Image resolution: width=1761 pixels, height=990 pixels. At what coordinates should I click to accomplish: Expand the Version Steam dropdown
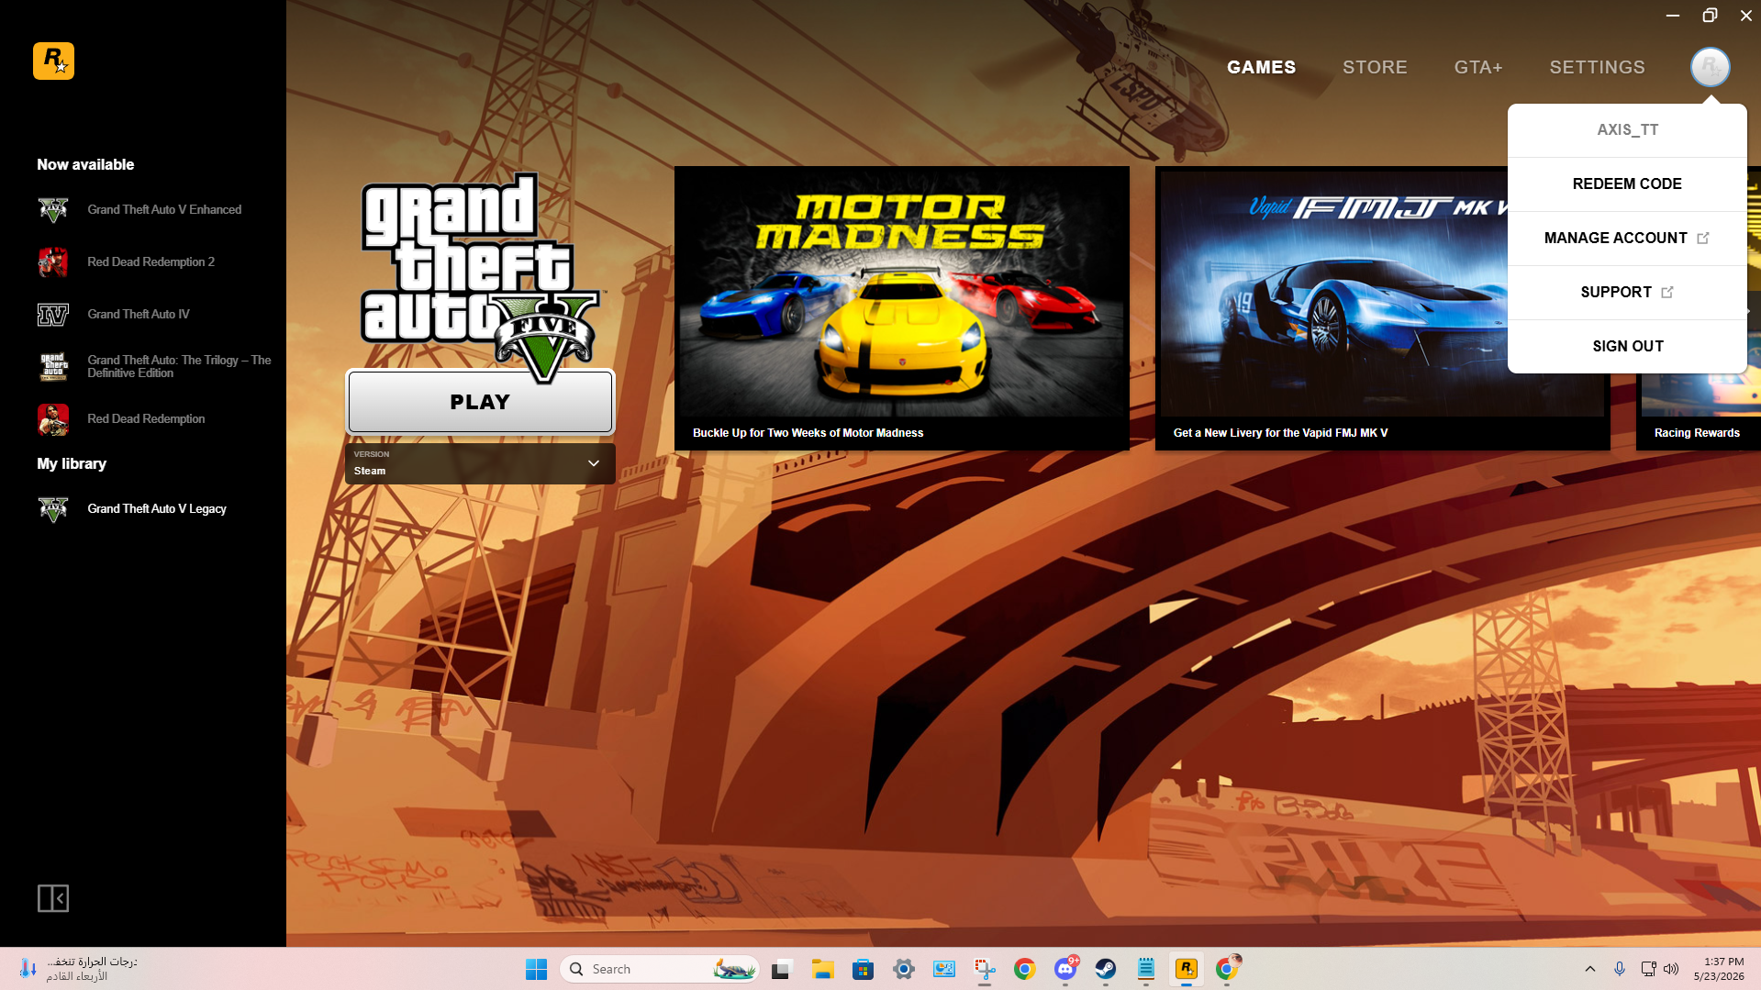click(480, 464)
